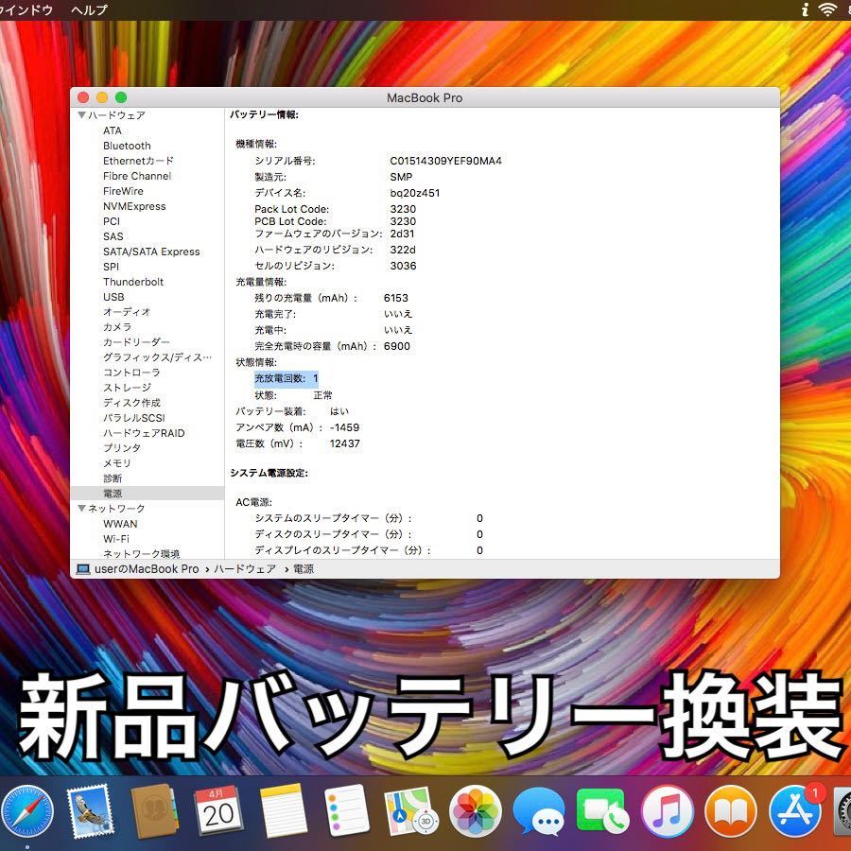
Task: Open the ウインドウ menu
Action: coord(26,9)
